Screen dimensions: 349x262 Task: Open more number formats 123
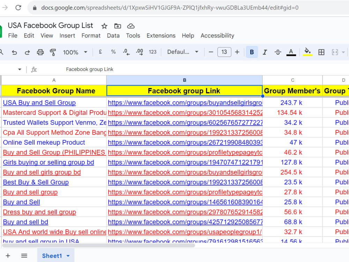click(153, 52)
